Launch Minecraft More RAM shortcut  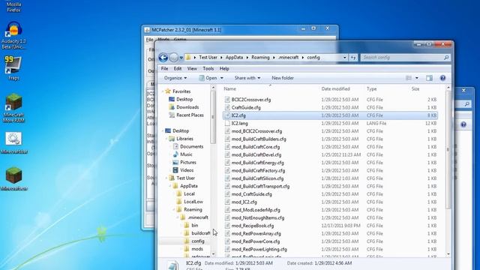click(x=13, y=108)
